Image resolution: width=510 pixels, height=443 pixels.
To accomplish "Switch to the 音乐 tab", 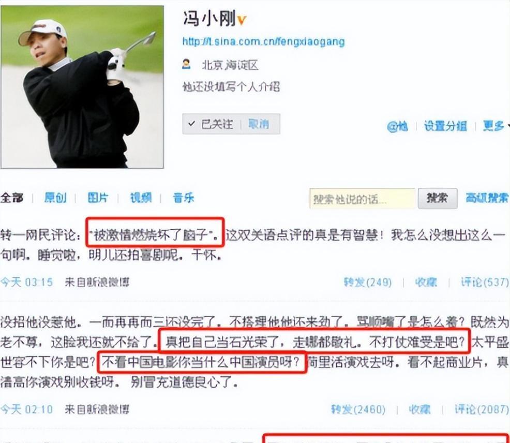I will coord(184,198).
